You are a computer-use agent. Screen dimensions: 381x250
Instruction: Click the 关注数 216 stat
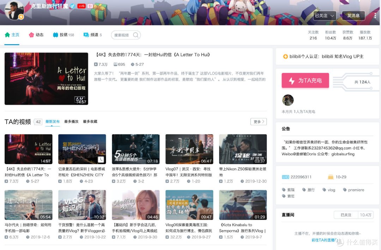tap(313, 35)
